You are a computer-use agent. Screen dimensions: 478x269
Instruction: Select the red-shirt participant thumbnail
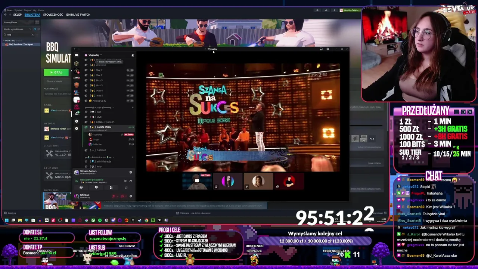[x=289, y=182]
